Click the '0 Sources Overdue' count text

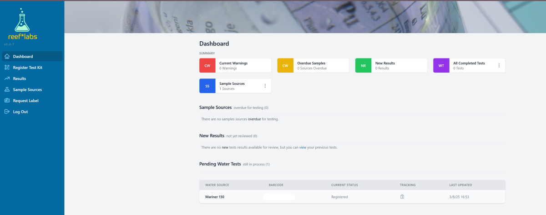point(312,68)
